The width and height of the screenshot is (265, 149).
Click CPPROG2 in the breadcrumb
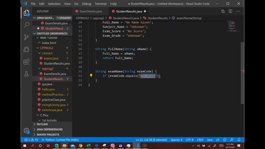pyautogui.click(x=82, y=18)
